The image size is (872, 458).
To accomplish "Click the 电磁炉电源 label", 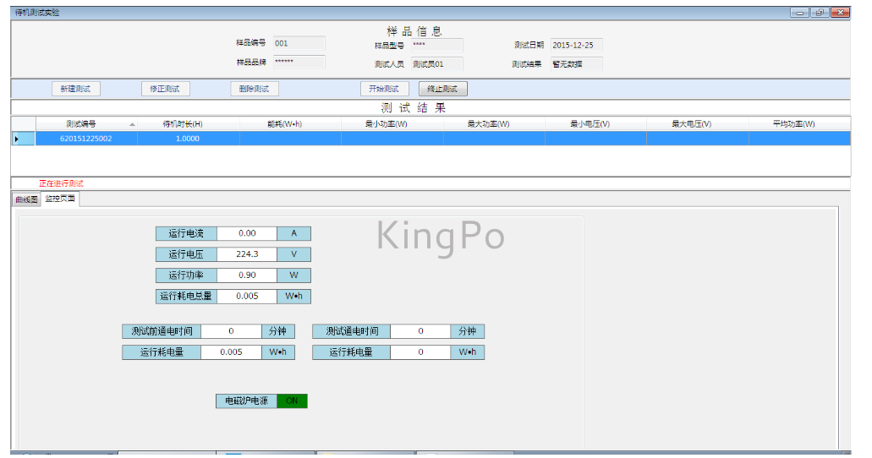I will 246,401.
